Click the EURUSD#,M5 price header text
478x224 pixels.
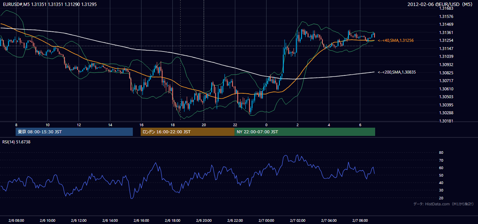coord(49,4)
